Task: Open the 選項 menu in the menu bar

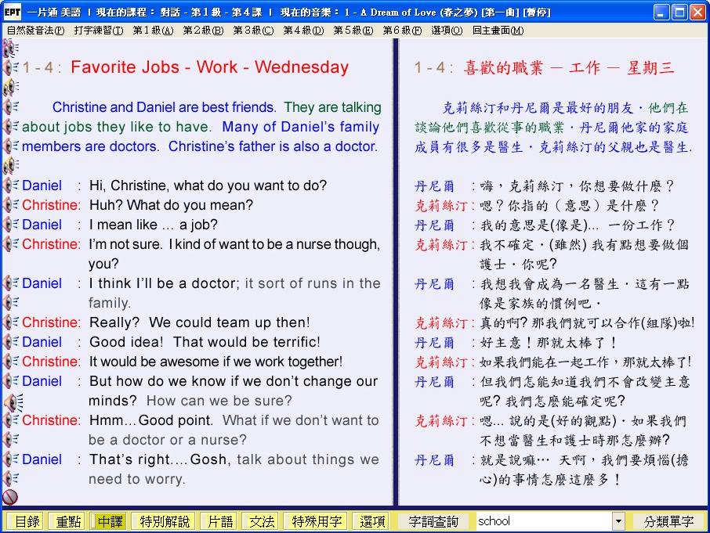Action: click(x=446, y=31)
